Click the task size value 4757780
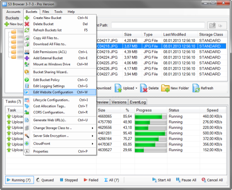Viewport: 232px width, 190px height. [x=105, y=122]
